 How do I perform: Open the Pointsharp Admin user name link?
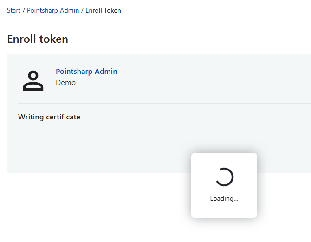tap(86, 72)
